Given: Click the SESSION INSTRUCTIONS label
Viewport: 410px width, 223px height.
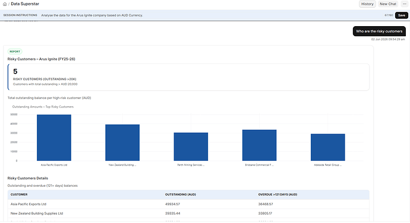Looking at the screenshot, I should click(20, 15).
